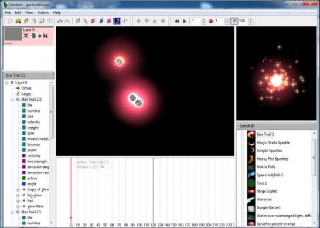Select Magic Trails Sparkle in library list

(x=273, y=142)
